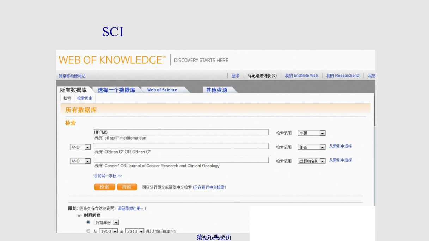The image size is (429, 241).
Task: Open the 出版物名称 search scope dropdown
Action: pos(312,161)
